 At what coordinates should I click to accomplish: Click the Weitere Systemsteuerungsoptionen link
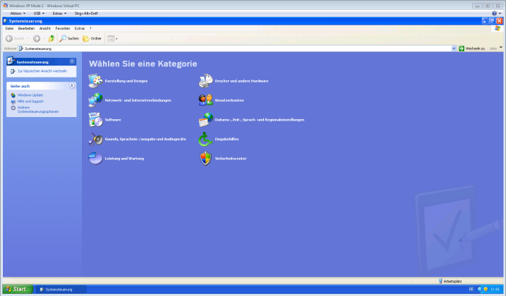(x=38, y=110)
